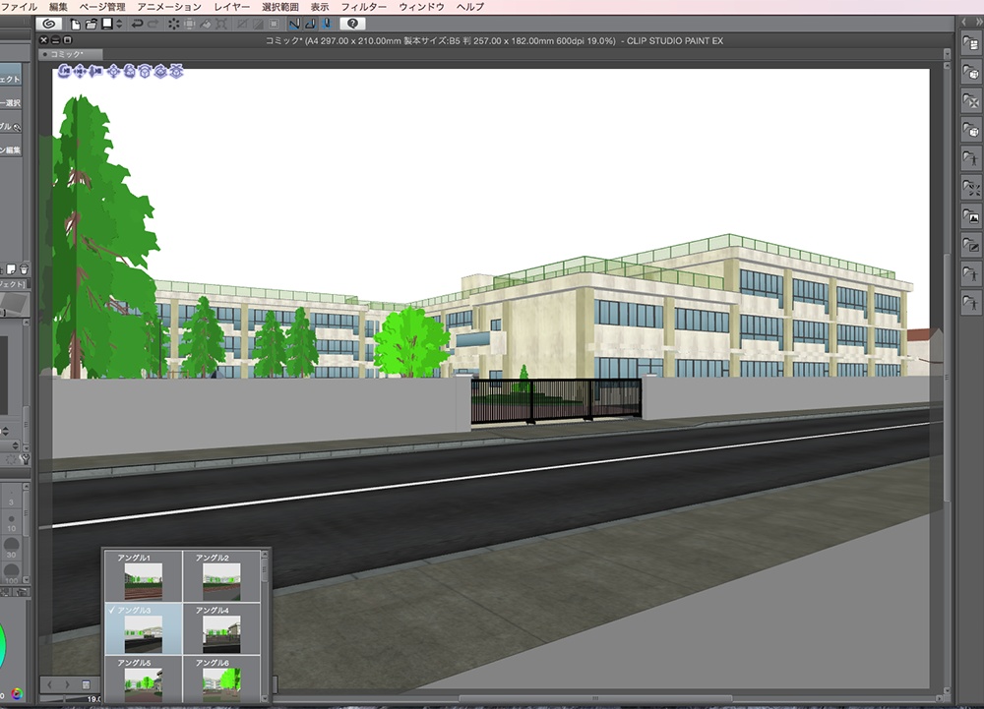Viewport: 984px width, 709px height.
Task: Collapse right dock with single left arrow
Action: tap(964, 22)
